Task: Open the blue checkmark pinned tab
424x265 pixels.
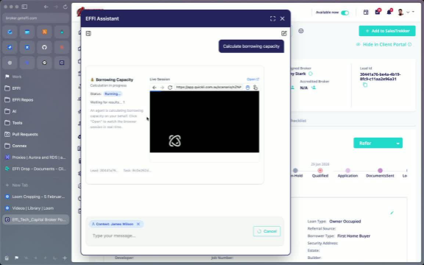Action: [x=10, y=47]
